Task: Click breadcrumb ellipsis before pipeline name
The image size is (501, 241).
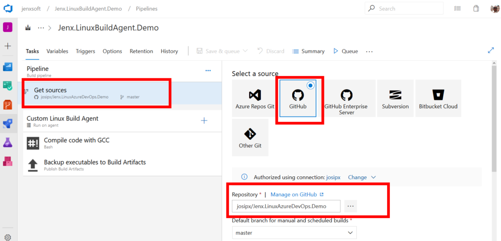Action: click(41, 28)
